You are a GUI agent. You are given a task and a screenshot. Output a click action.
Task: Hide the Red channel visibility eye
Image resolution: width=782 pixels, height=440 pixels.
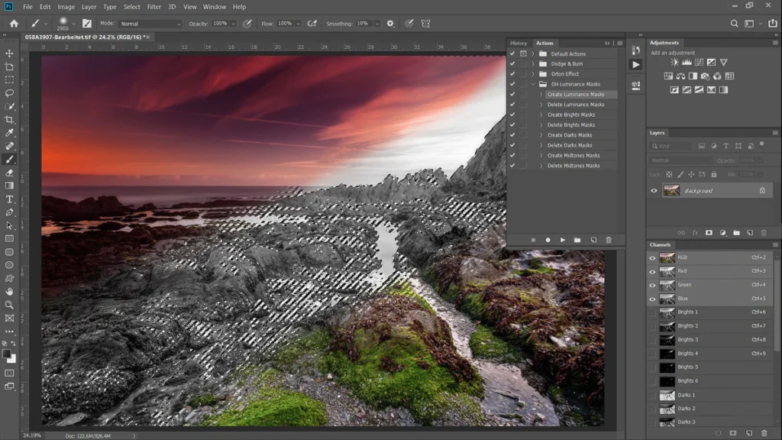click(652, 271)
